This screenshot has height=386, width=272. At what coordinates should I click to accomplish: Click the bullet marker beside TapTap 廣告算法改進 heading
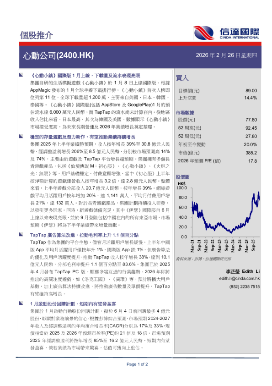(x=21, y=235)
